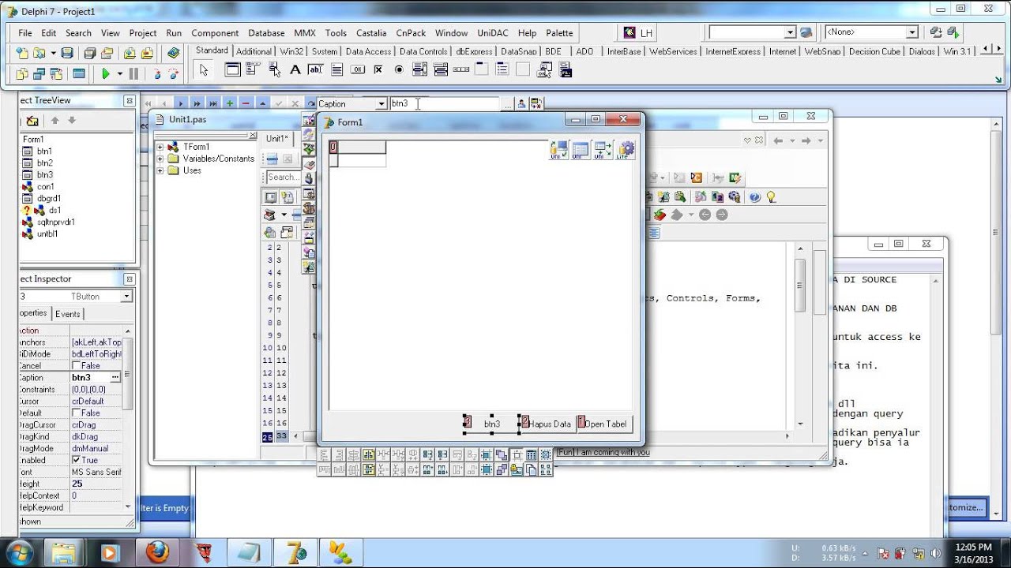Click the Windows Start button
The height and width of the screenshot is (568, 1011).
19,552
